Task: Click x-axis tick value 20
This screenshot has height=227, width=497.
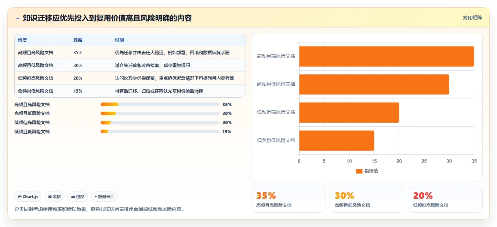Action: (399, 161)
